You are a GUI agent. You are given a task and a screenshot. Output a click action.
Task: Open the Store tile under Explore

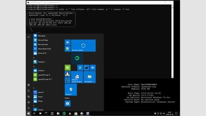tap(67, 103)
